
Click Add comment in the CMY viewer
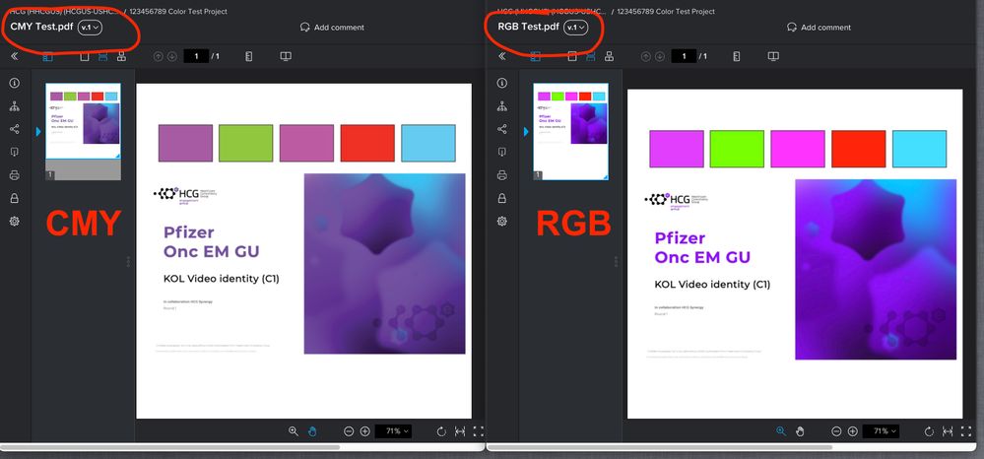[332, 27]
